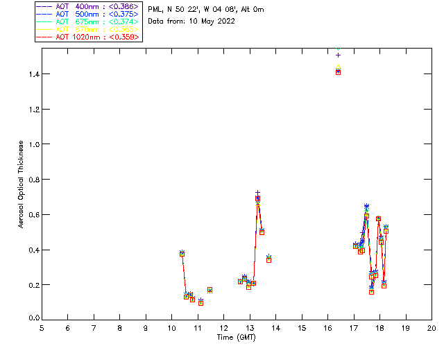Click the AOT 400nm purple legend entry
Image resolution: width=444 pixels, height=355 pixels.
[87, 6]
